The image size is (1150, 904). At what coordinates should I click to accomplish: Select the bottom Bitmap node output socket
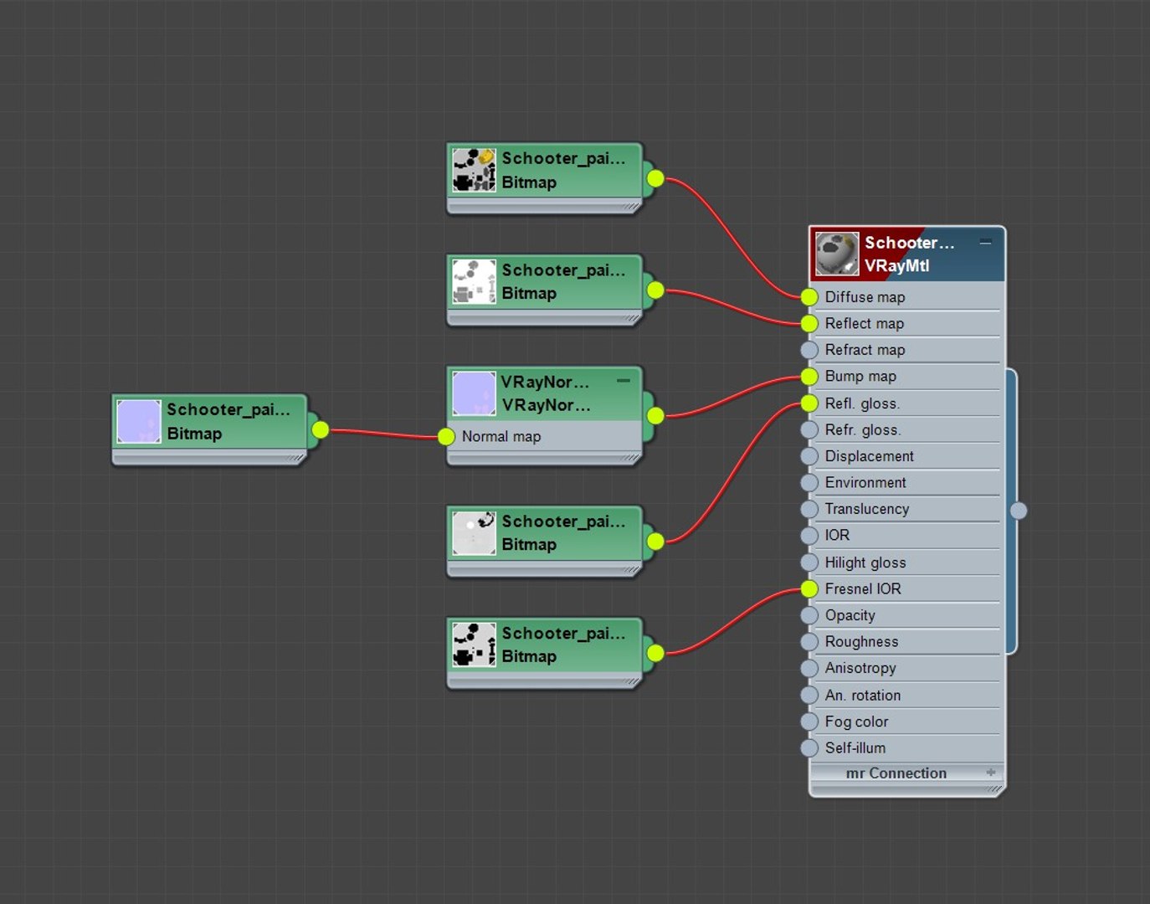click(x=655, y=653)
